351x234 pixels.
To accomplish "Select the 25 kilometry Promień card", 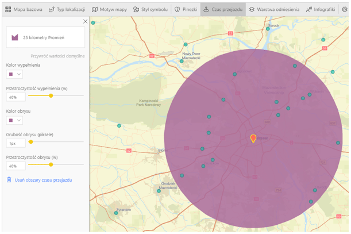I will pyautogui.click(x=45, y=37).
